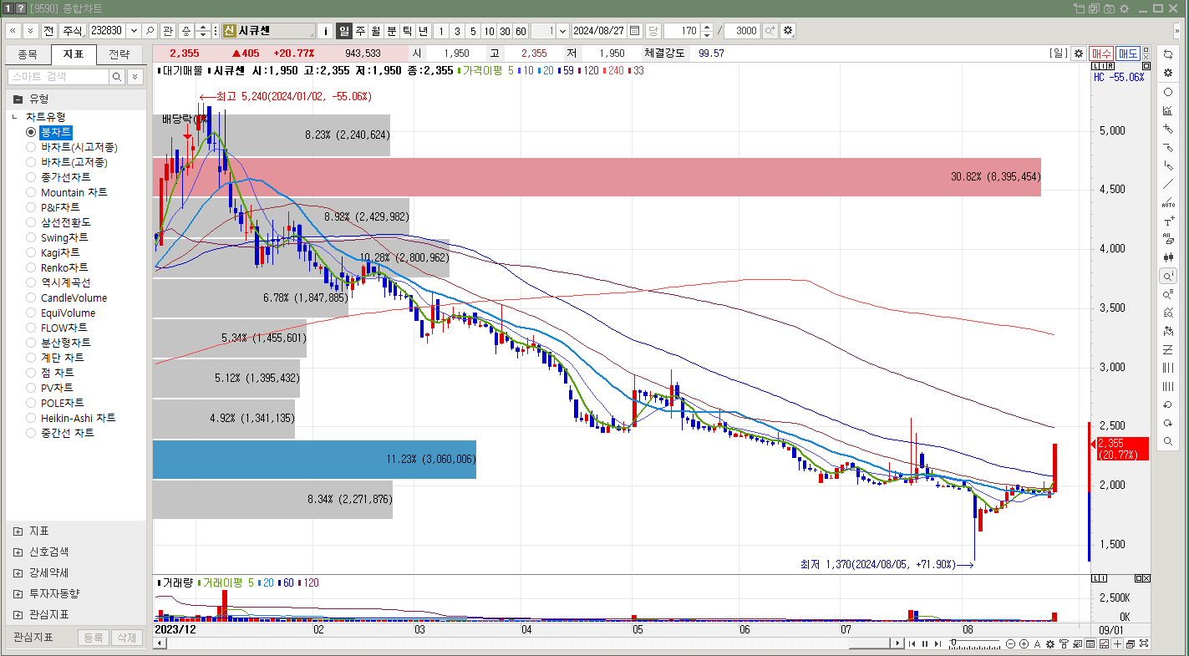Expand the 투자자동향 tree node

tap(18, 593)
